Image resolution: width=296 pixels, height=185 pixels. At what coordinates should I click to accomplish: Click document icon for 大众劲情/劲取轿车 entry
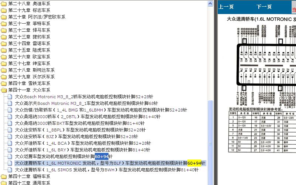pos(10,110)
